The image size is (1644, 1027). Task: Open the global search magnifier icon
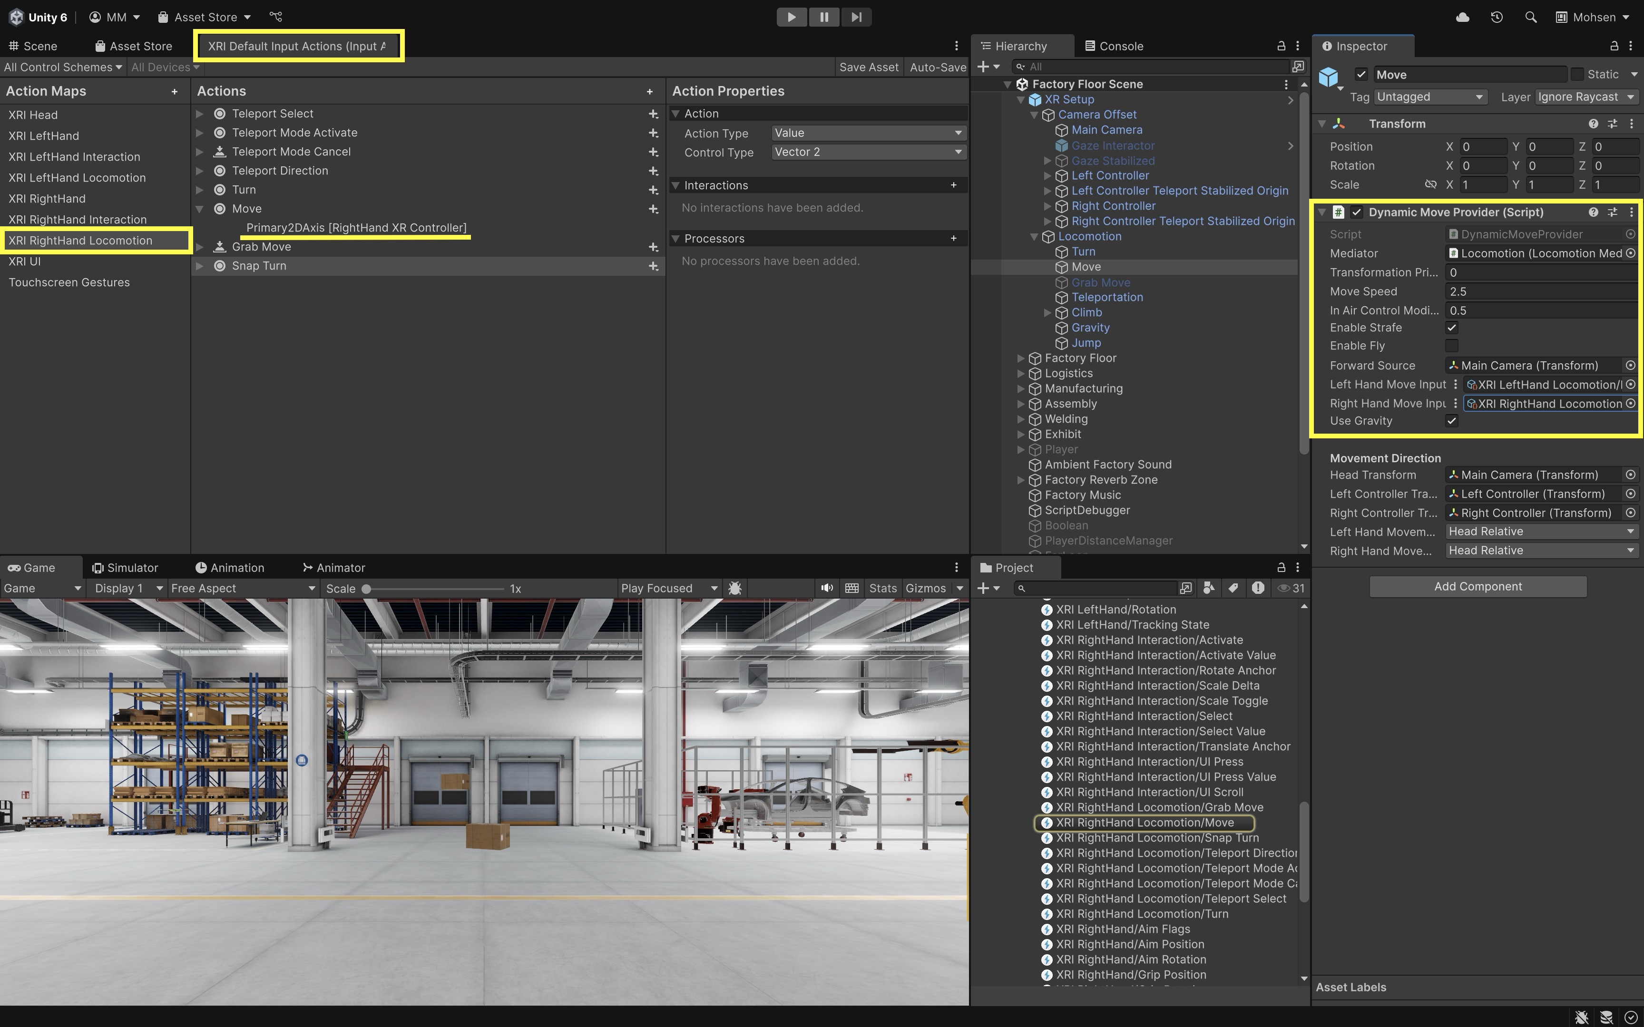point(1531,17)
